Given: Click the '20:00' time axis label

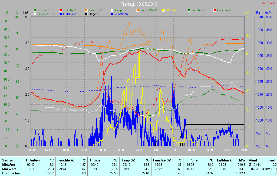Looking at the screenshot, I should 209,150.
